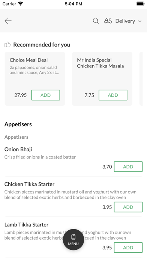The width and height of the screenshot is (147, 261).
Task: Add Chicken Tikka Starter to order
Action: [128, 207]
